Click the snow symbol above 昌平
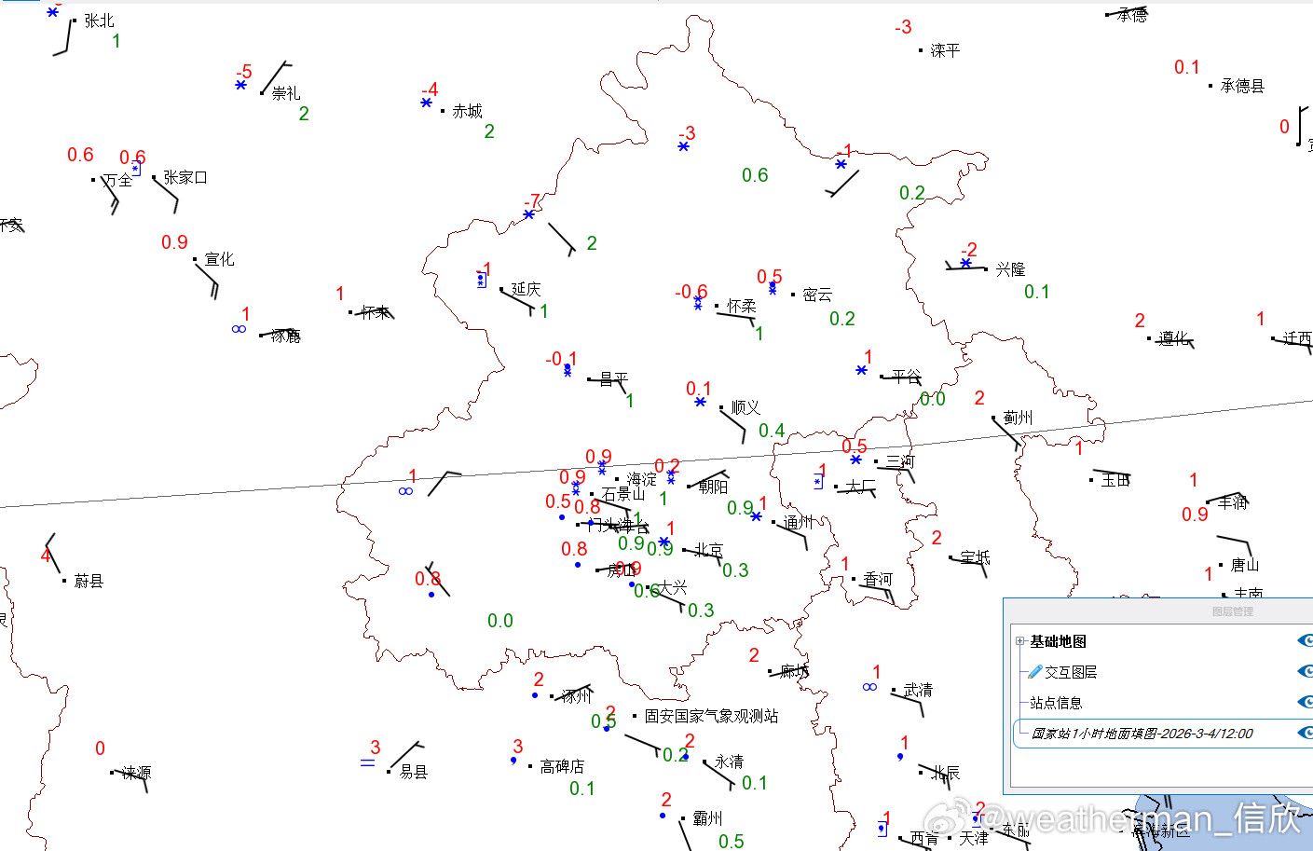The height and width of the screenshot is (851, 1313). 567,371
